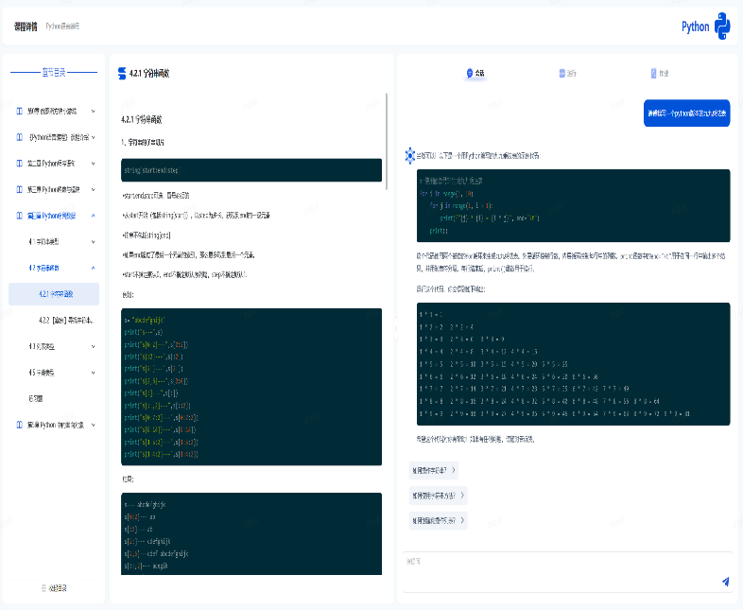Click the blue S icon beside the 4.2.1 title
The height and width of the screenshot is (610, 743).
(x=121, y=73)
